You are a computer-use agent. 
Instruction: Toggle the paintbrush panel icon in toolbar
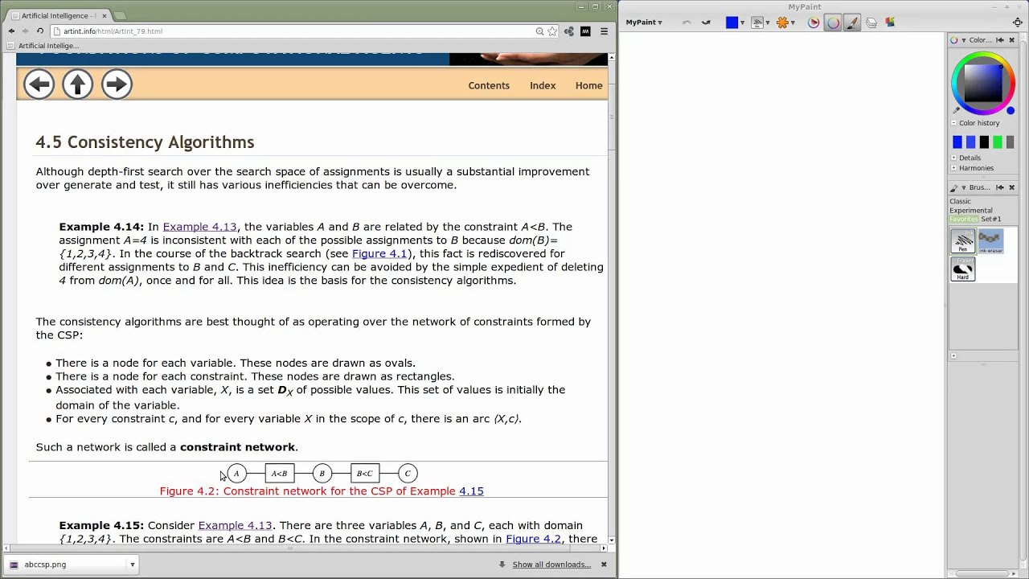coord(852,23)
